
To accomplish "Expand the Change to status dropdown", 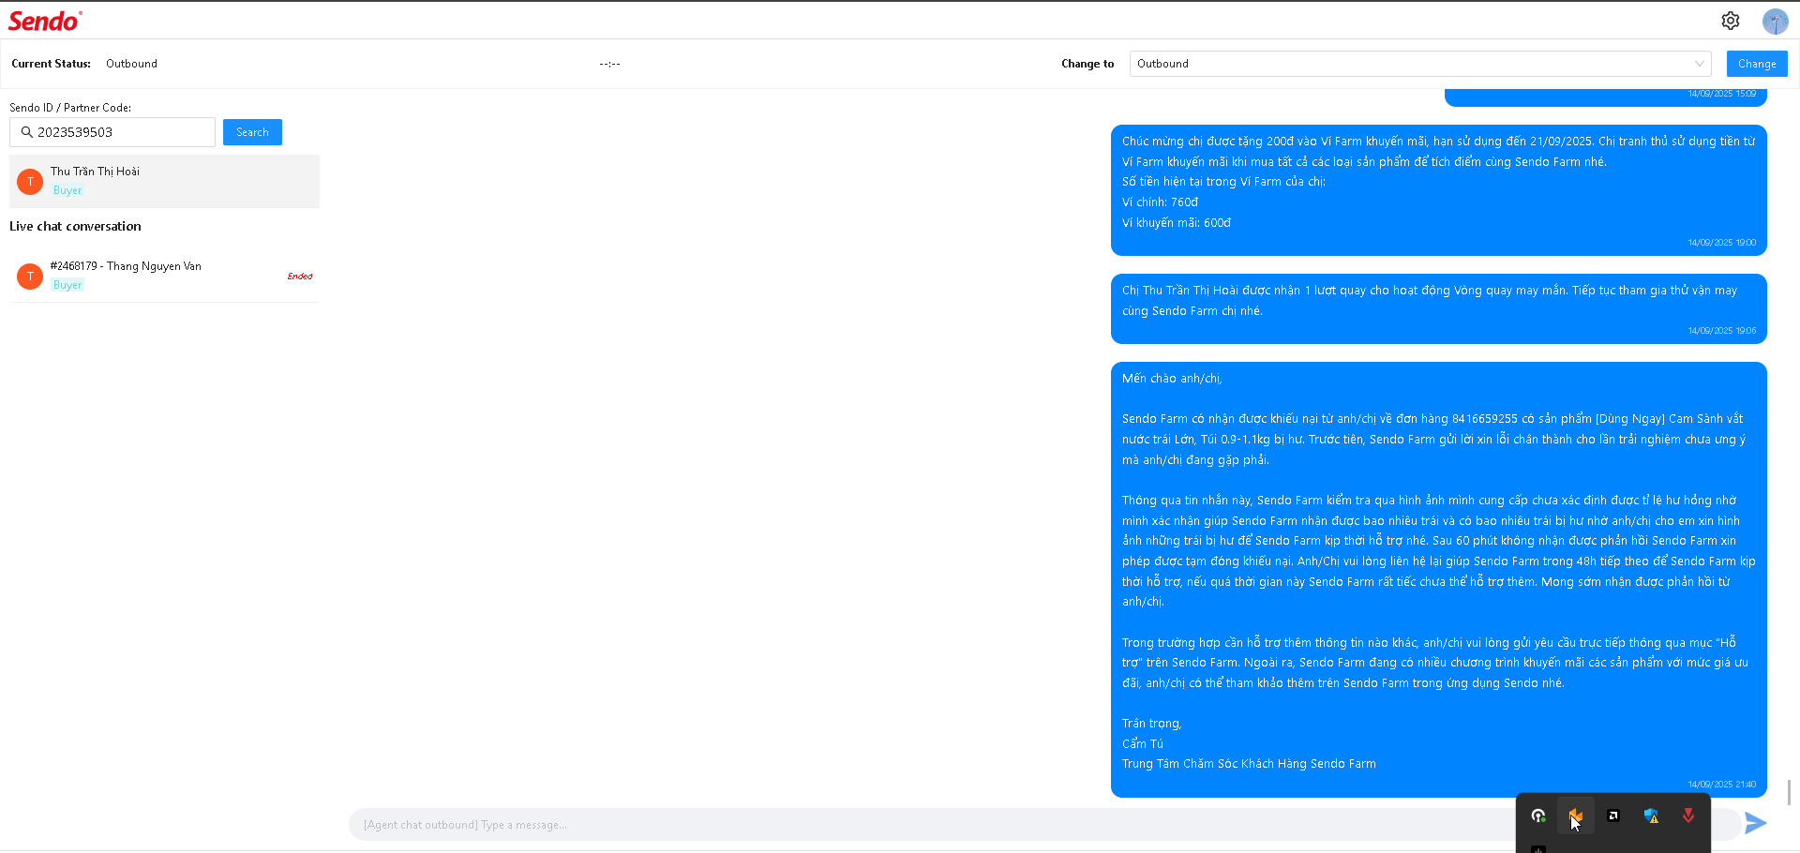I will (1420, 64).
